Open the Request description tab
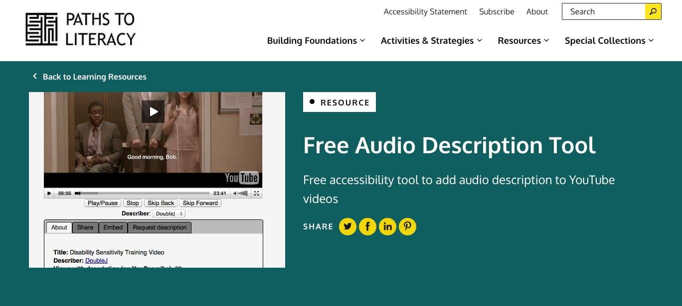 160,227
